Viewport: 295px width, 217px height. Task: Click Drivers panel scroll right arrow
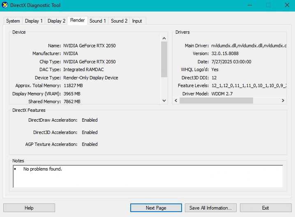click(x=283, y=101)
